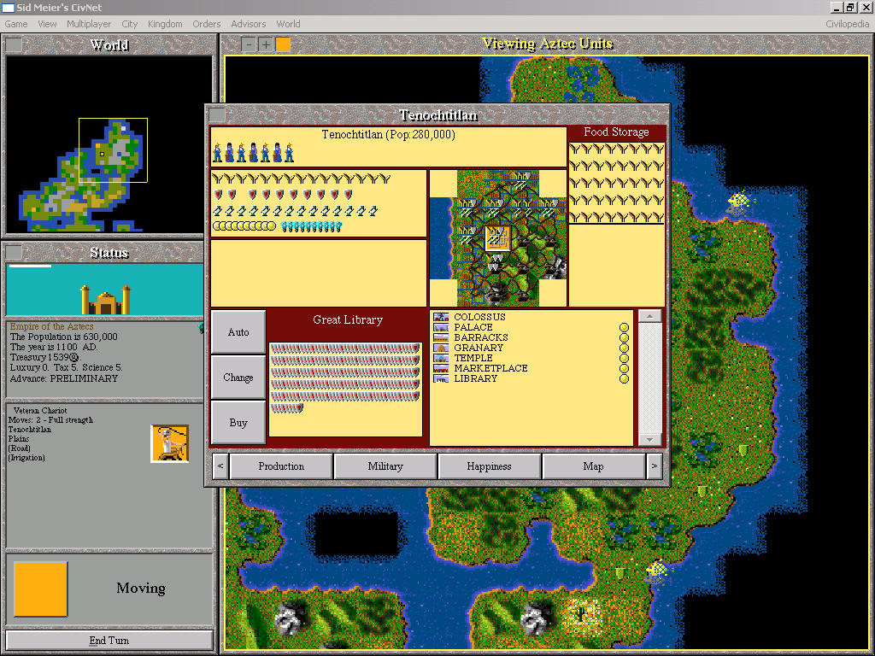Click the first citizen in population row
The image size is (875, 656).
pos(217,152)
